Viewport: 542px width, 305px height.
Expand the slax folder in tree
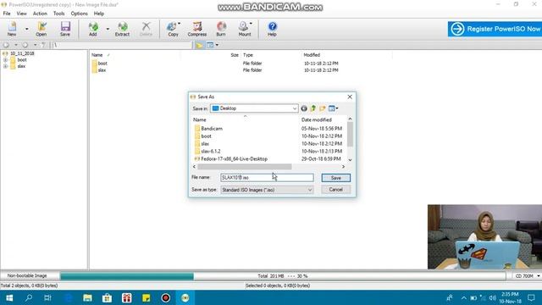(6, 66)
